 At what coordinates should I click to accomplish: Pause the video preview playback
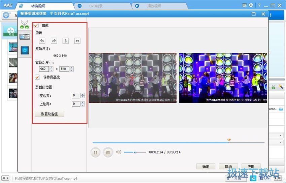(96, 152)
